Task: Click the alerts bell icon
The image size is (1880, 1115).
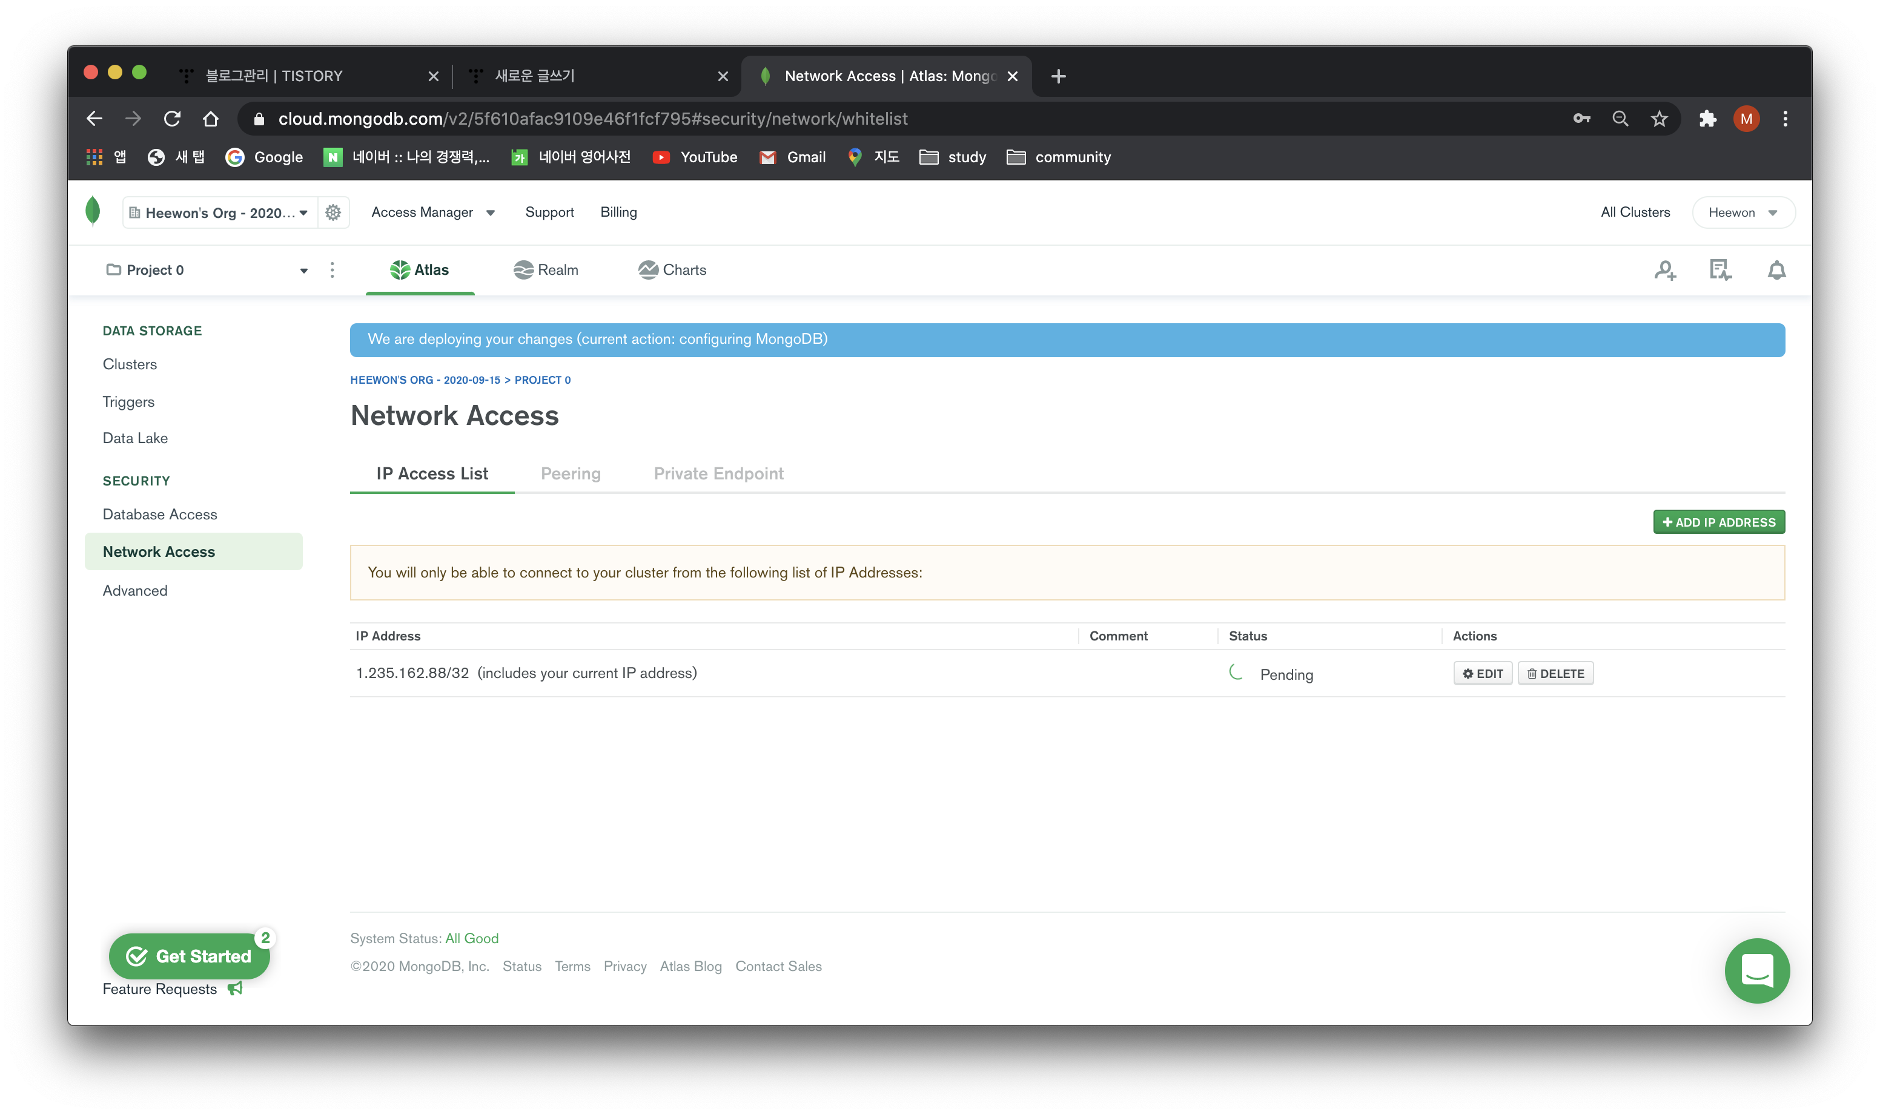Action: click(x=1776, y=271)
